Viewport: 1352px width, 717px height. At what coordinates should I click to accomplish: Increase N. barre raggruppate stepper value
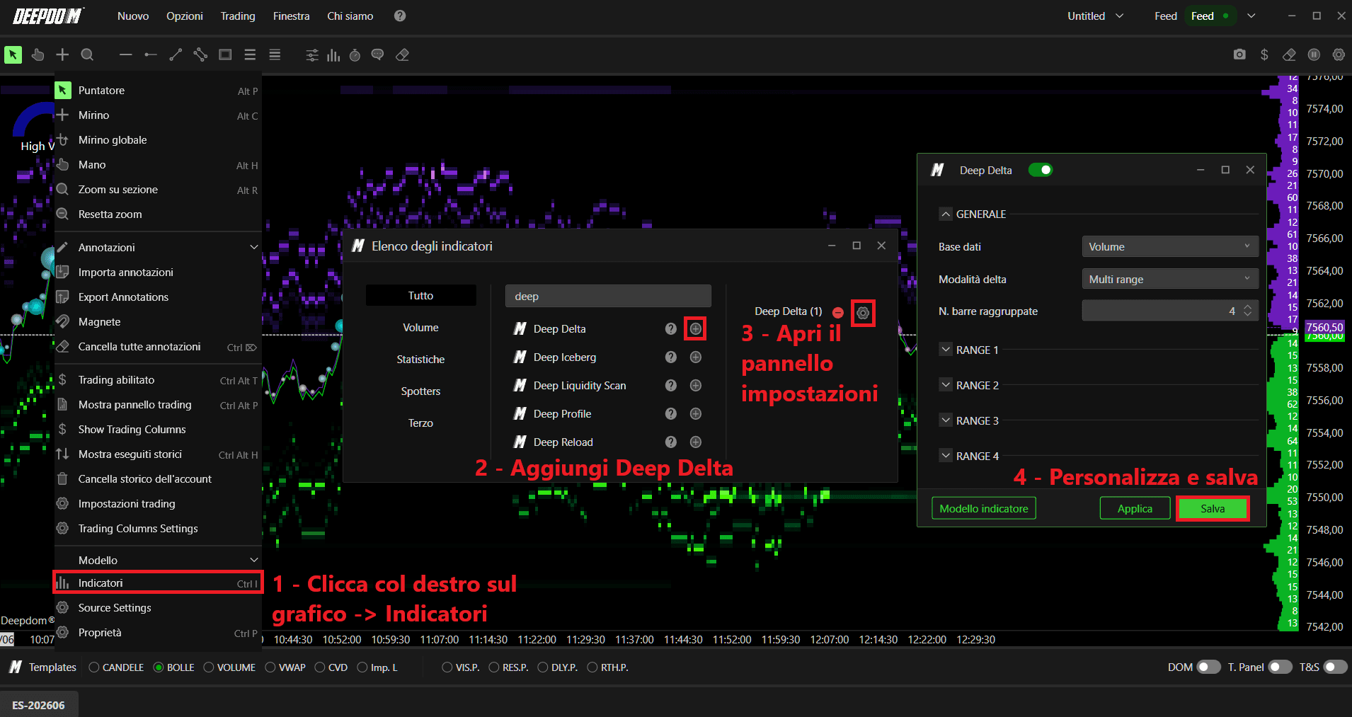point(1247,307)
